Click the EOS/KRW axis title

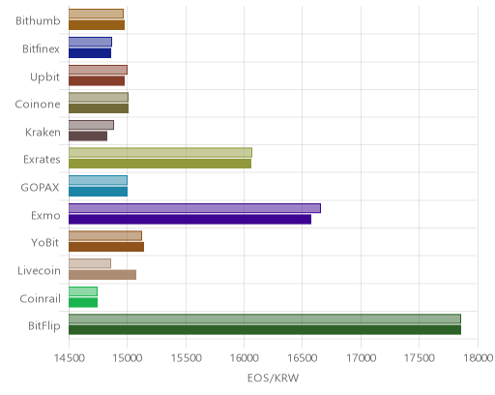click(x=273, y=378)
